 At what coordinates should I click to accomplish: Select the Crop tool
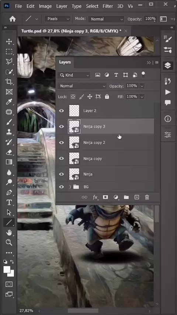pos(9,82)
